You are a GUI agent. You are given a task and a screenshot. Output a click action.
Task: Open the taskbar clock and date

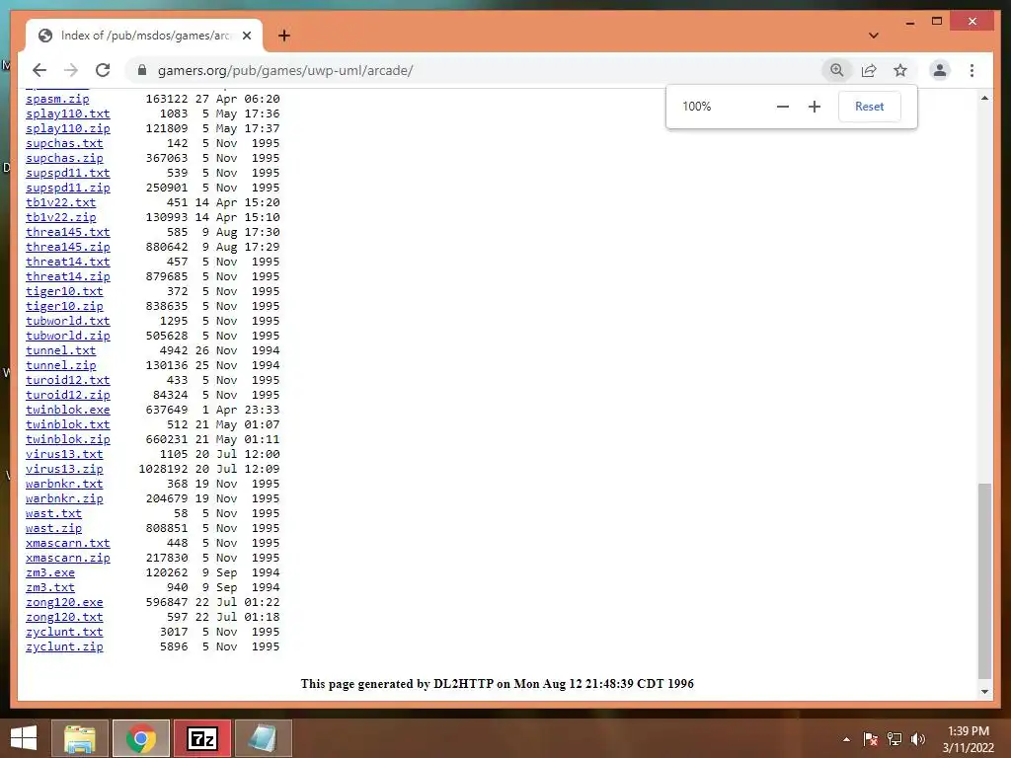968,739
